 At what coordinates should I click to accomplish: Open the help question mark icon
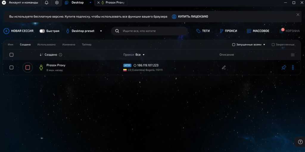tap(300, 142)
